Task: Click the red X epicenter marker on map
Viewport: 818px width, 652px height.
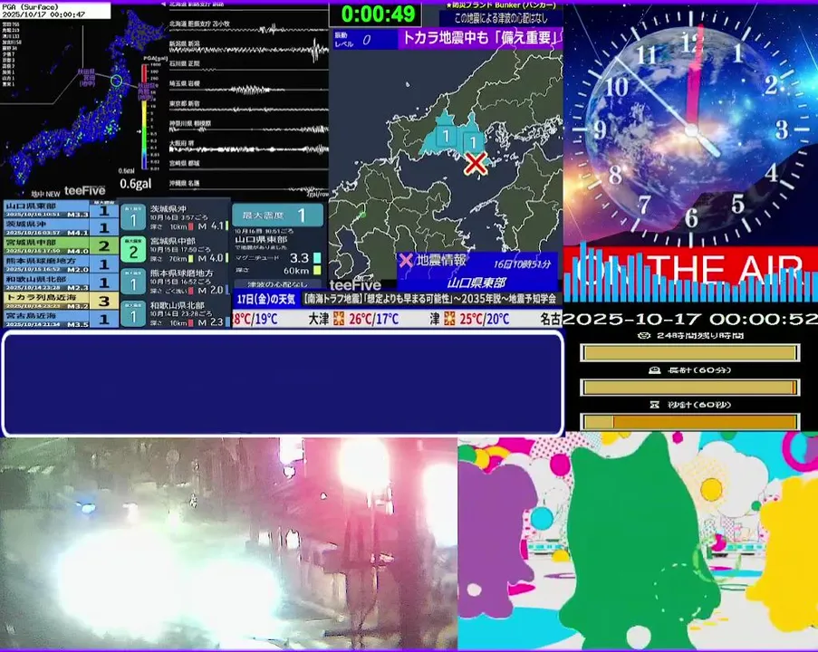Action: pyautogui.click(x=476, y=163)
